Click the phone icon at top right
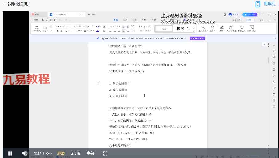This screenshot has height=158, width=279. 258,4
